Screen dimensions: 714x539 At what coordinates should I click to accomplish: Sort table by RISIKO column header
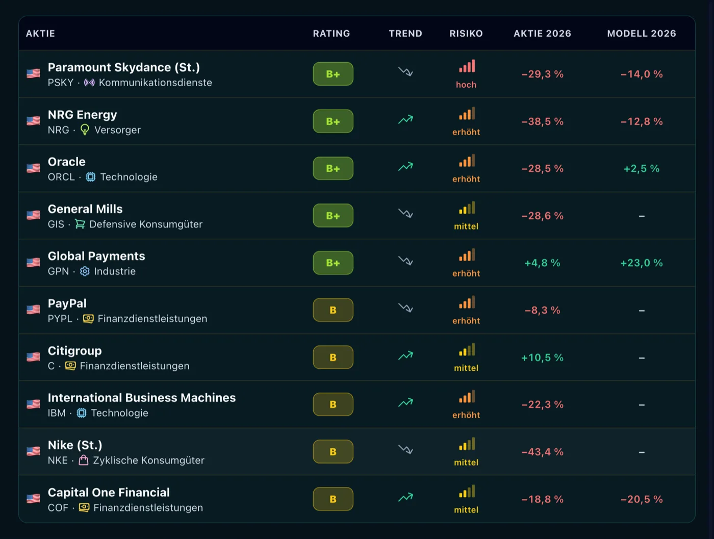(x=466, y=34)
